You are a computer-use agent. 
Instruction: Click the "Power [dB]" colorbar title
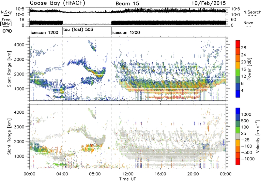point(249,69)
